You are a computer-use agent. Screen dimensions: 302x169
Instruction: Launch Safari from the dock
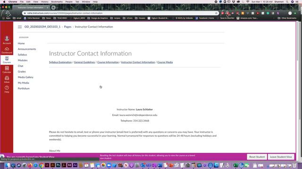click(x=36, y=165)
